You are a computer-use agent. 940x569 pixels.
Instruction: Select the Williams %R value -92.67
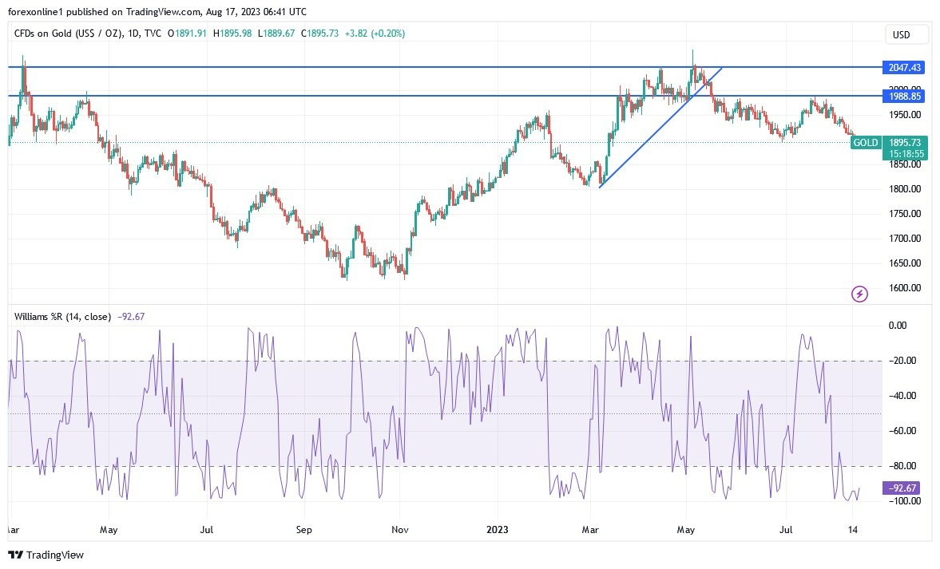click(x=130, y=317)
